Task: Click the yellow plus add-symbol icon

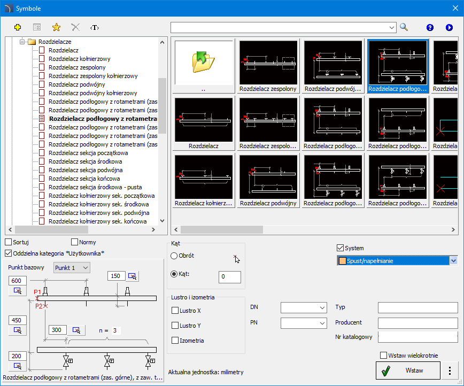Action: (18, 27)
